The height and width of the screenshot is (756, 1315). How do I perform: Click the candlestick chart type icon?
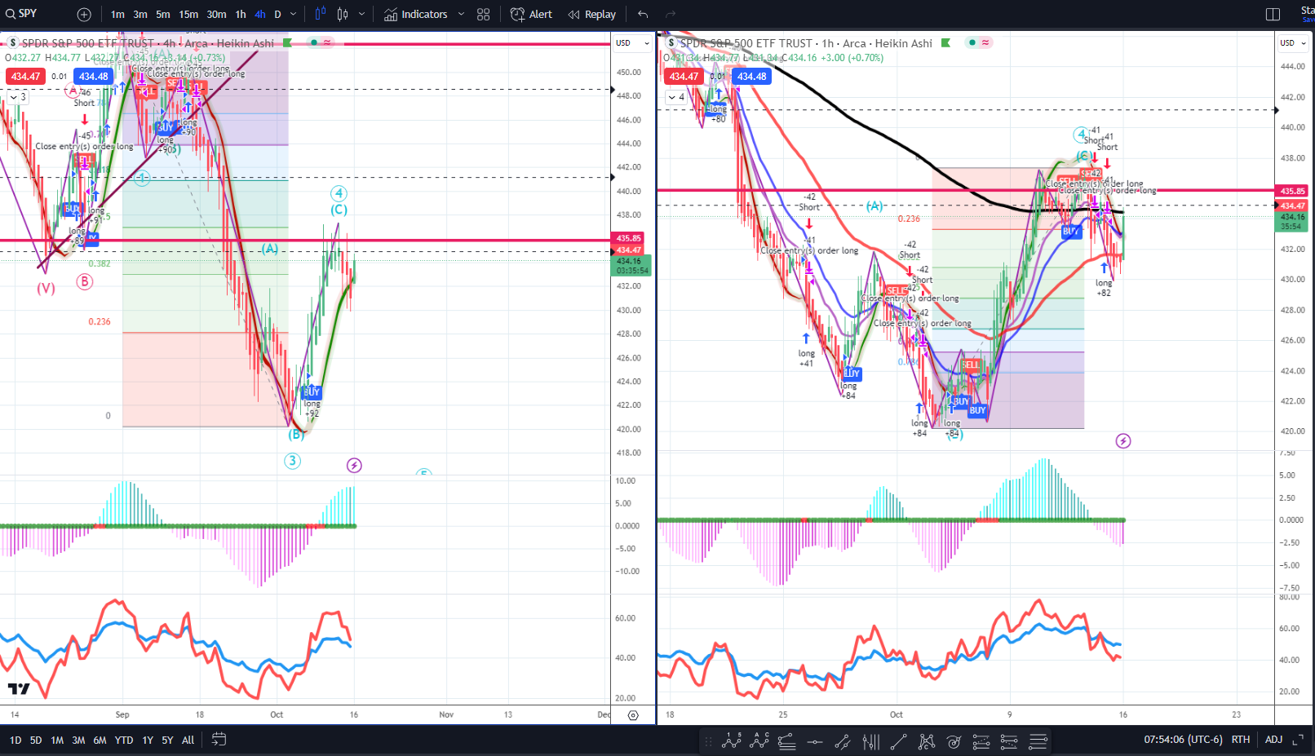tap(343, 14)
